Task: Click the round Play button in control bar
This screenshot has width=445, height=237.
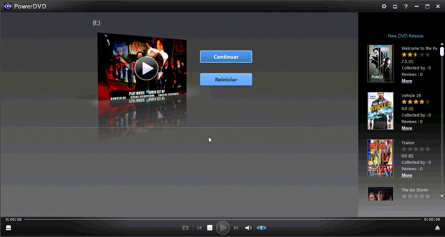Action: point(223,228)
